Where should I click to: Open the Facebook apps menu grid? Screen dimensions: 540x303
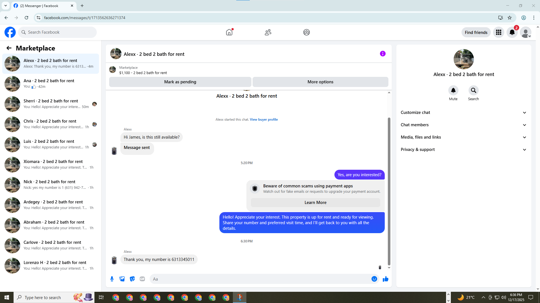coord(498,32)
